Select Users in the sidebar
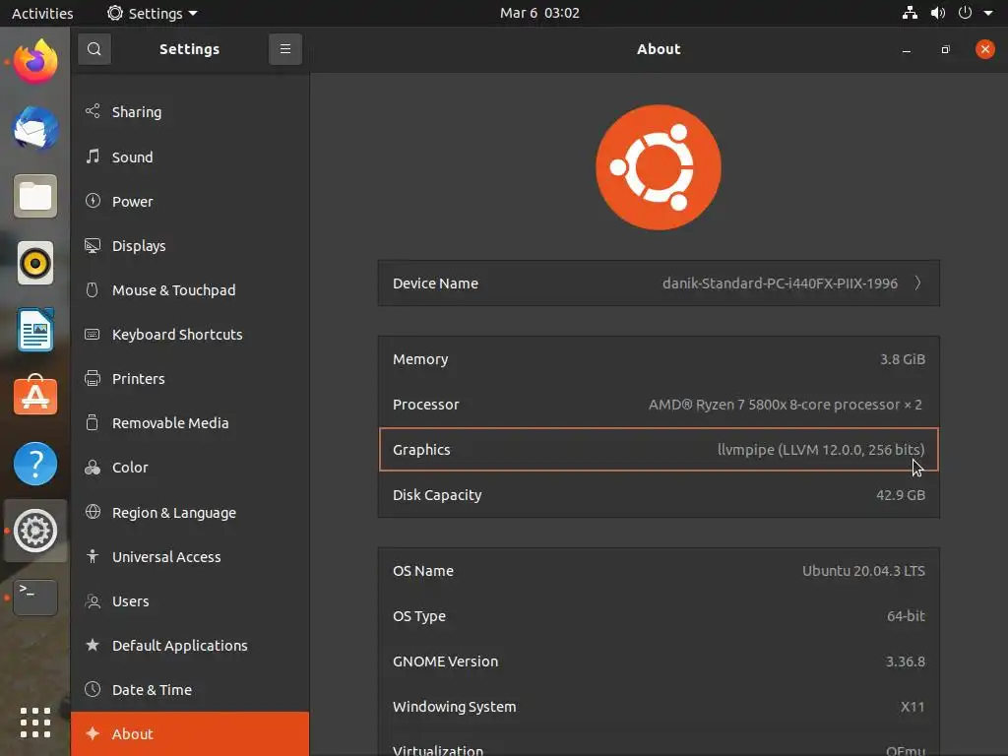 190,601
